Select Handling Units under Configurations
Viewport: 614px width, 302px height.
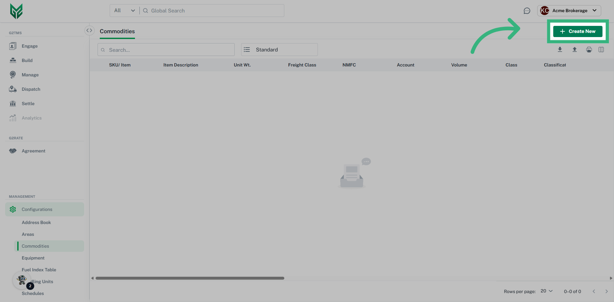[x=42, y=282]
